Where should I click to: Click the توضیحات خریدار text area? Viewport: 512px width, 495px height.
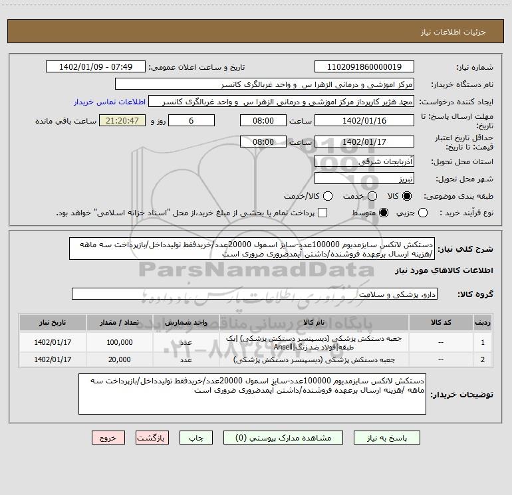(x=253, y=394)
